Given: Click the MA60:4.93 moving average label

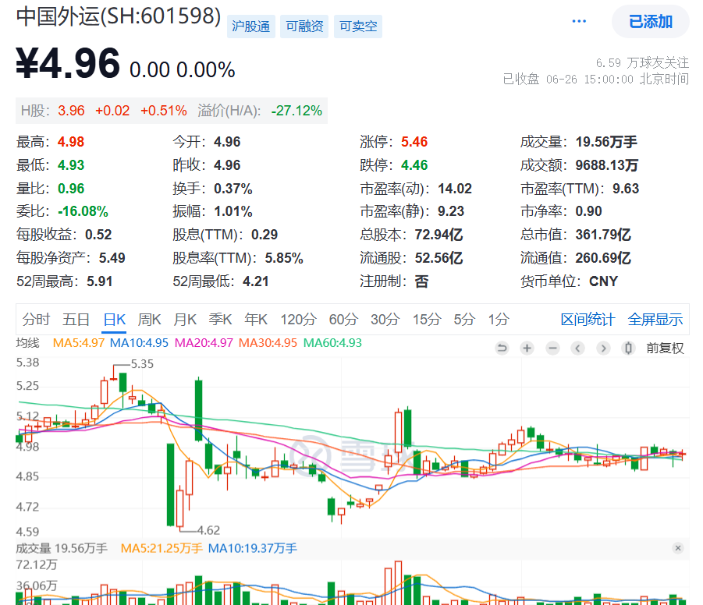Looking at the screenshot, I should [332, 343].
